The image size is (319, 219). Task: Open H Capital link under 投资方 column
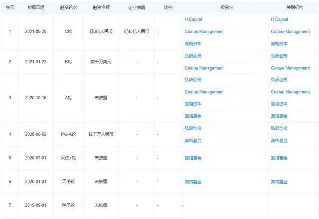pyautogui.click(x=193, y=19)
